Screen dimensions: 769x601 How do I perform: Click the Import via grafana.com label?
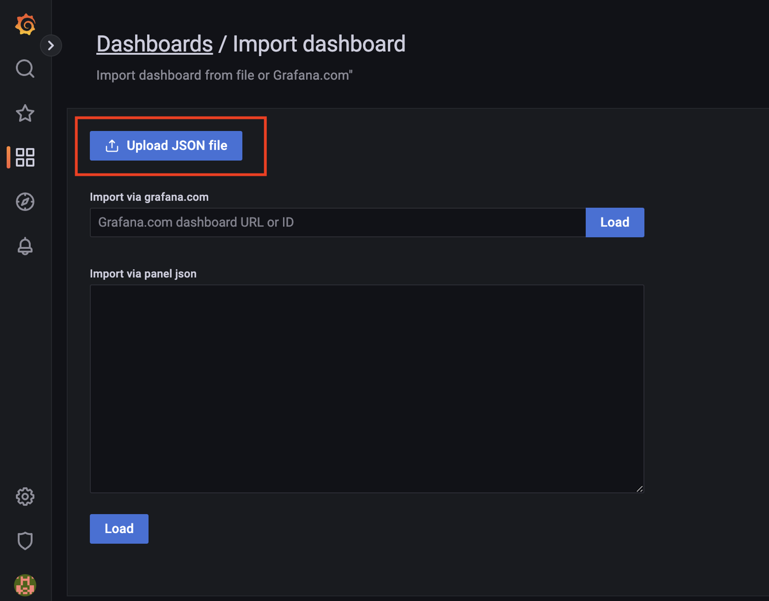tap(149, 197)
